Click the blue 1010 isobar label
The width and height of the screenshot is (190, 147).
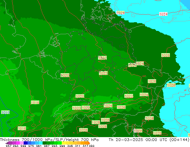tap(5, 112)
